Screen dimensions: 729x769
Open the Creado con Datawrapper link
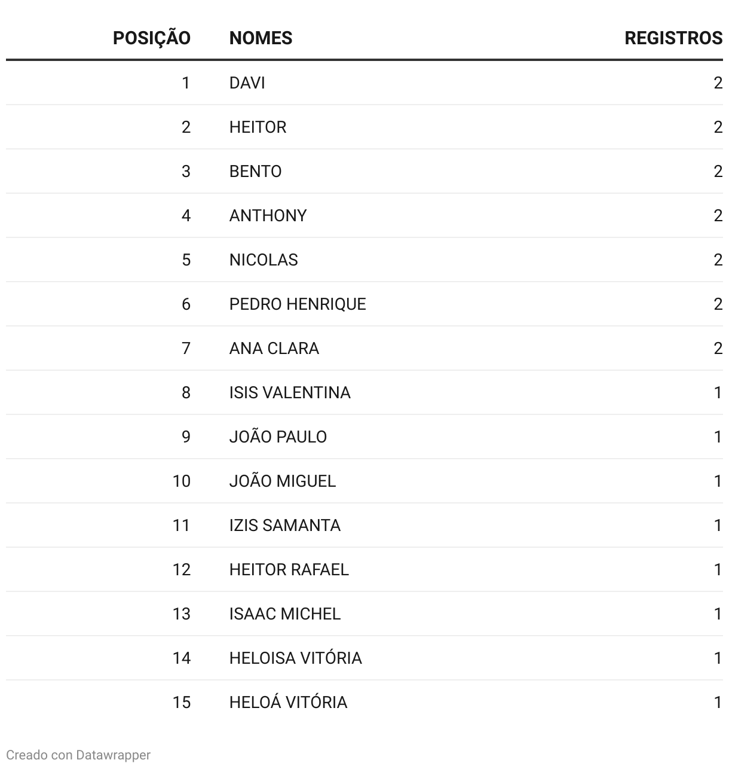point(78,755)
